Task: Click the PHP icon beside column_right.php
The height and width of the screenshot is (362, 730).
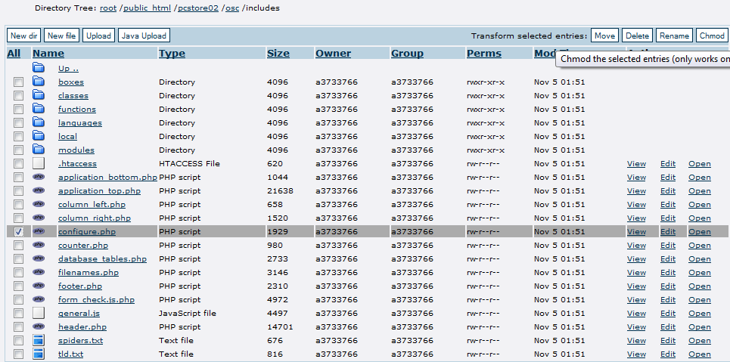Action: pos(39,218)
